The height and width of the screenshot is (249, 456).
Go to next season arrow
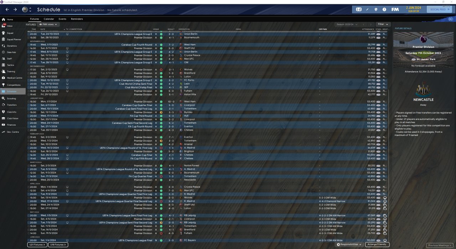click(370, 25)
